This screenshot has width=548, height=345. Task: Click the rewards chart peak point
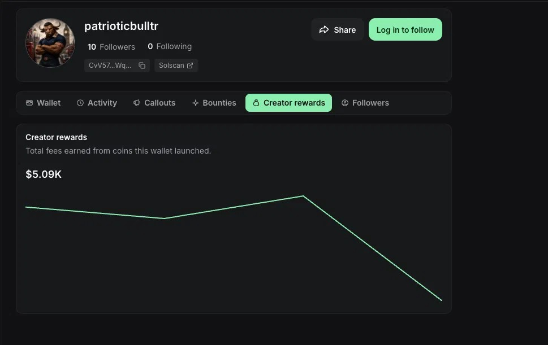tap(303, 196)
